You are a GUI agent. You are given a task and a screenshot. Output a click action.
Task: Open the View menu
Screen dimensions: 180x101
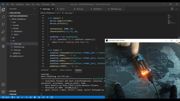coord(28,4)
